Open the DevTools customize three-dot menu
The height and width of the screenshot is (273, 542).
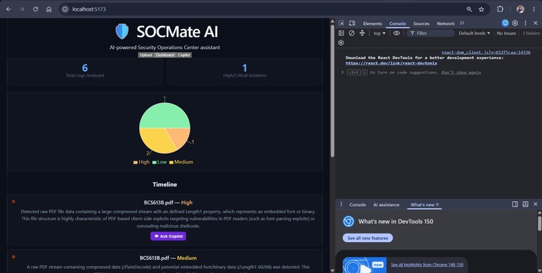coord(525,23)
